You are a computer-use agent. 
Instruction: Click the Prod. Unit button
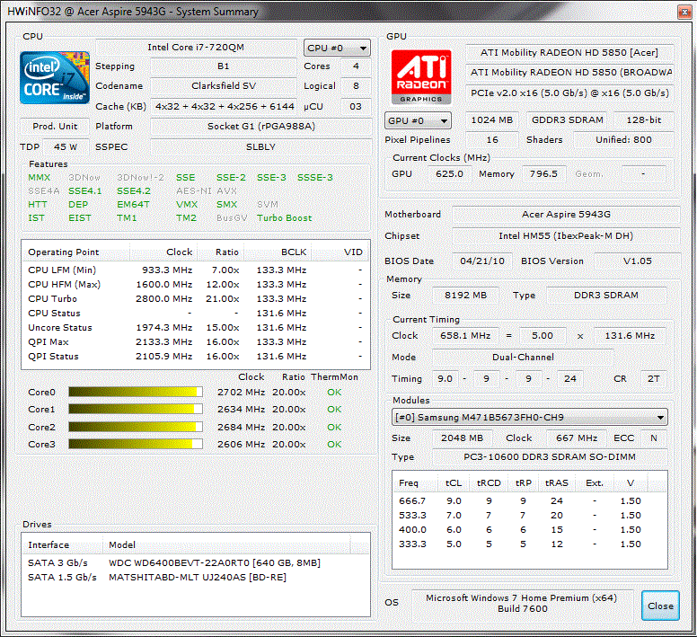pos(55,127)
